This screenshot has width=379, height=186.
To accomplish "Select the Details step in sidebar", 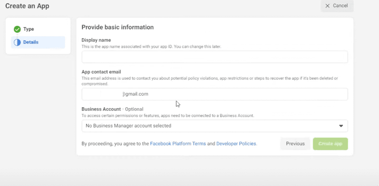I will (x=38, y=42).
